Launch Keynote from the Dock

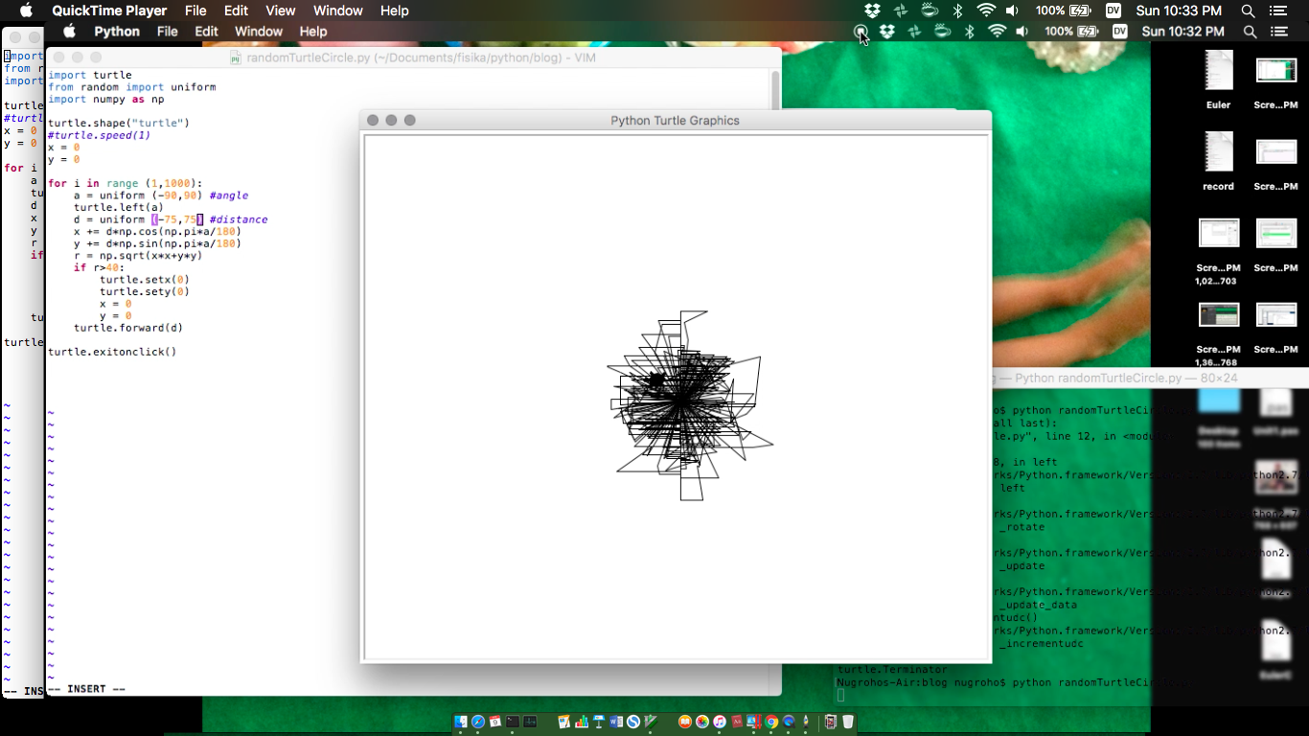tap(599, 722)
